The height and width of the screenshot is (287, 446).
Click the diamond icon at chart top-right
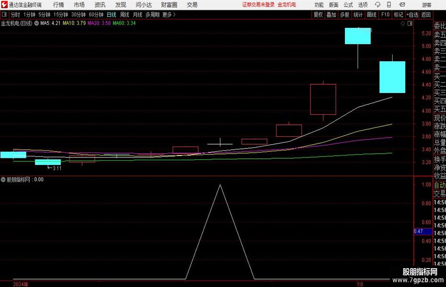pyautogui.click(x=403, y=24)
